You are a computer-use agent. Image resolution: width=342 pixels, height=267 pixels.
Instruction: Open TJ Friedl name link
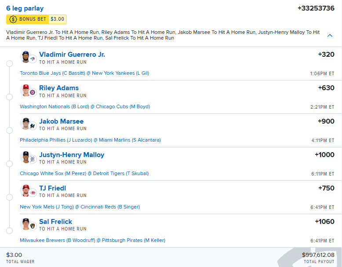[53, 188]
